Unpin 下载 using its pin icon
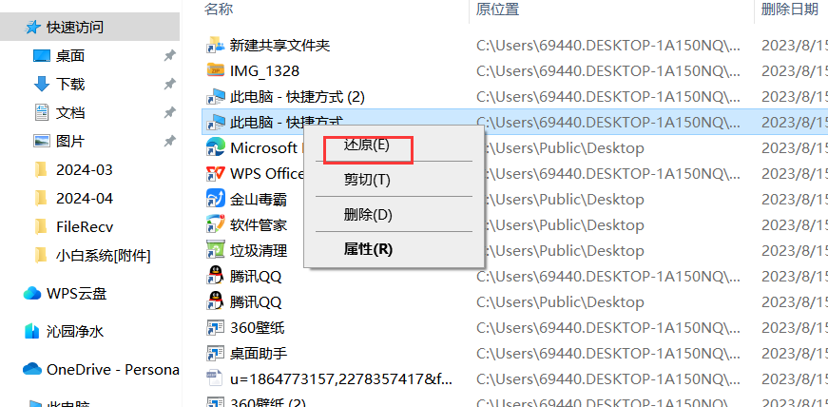Viewport: 828px width, 407px height. (x=169, y=84)
